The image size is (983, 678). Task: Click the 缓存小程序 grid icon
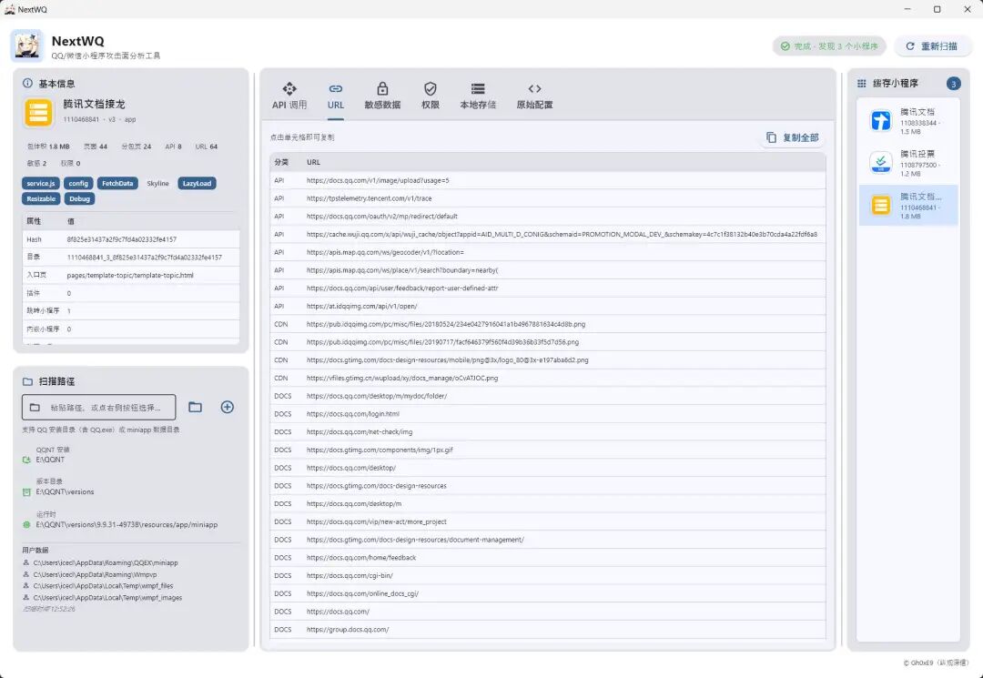tap(862, 84)
